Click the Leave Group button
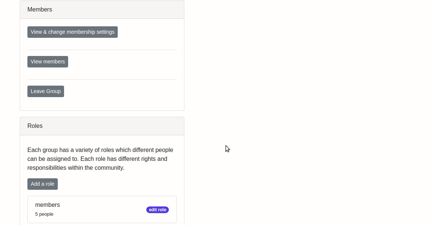This screenshot has width=431, height=225. 46,91
